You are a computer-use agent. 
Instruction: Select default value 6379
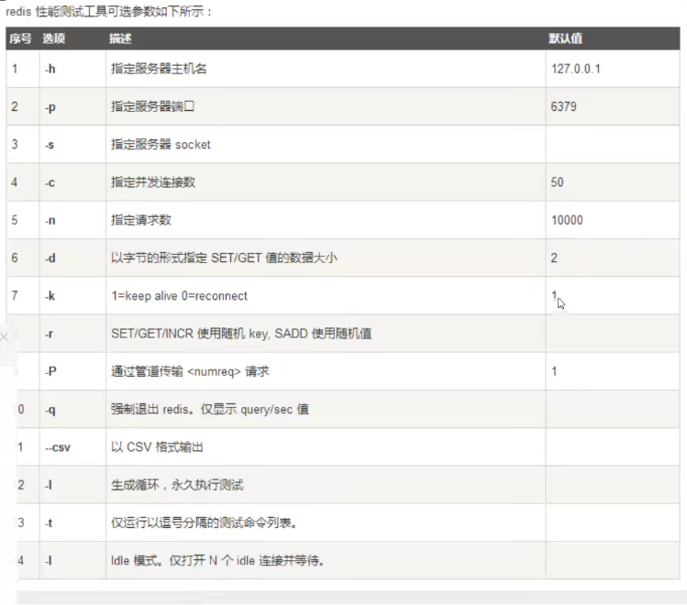[563, 106]
